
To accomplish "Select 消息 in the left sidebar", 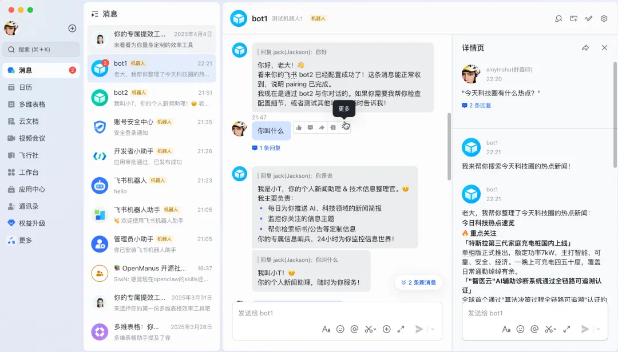I will [41, 70].
